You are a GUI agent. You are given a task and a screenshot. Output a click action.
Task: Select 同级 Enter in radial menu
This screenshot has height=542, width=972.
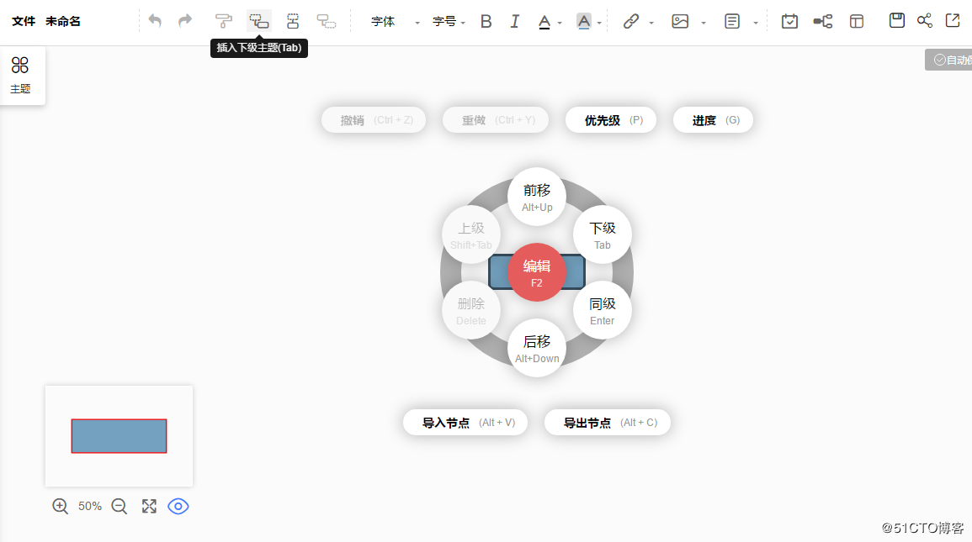[603, 310]
